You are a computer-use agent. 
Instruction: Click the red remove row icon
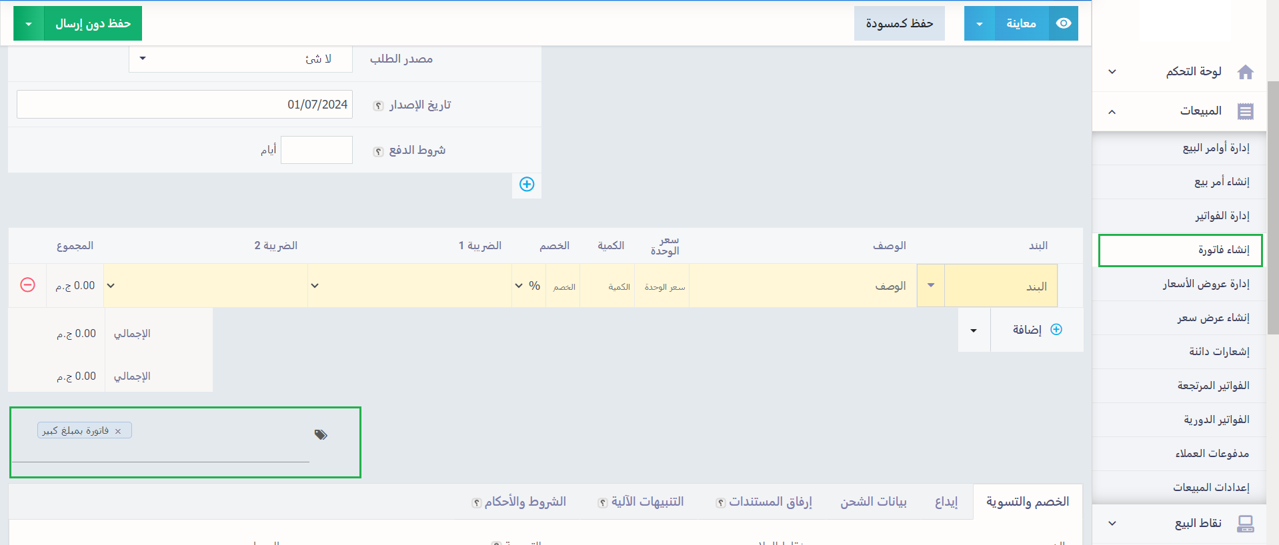(x=27, y=285)
